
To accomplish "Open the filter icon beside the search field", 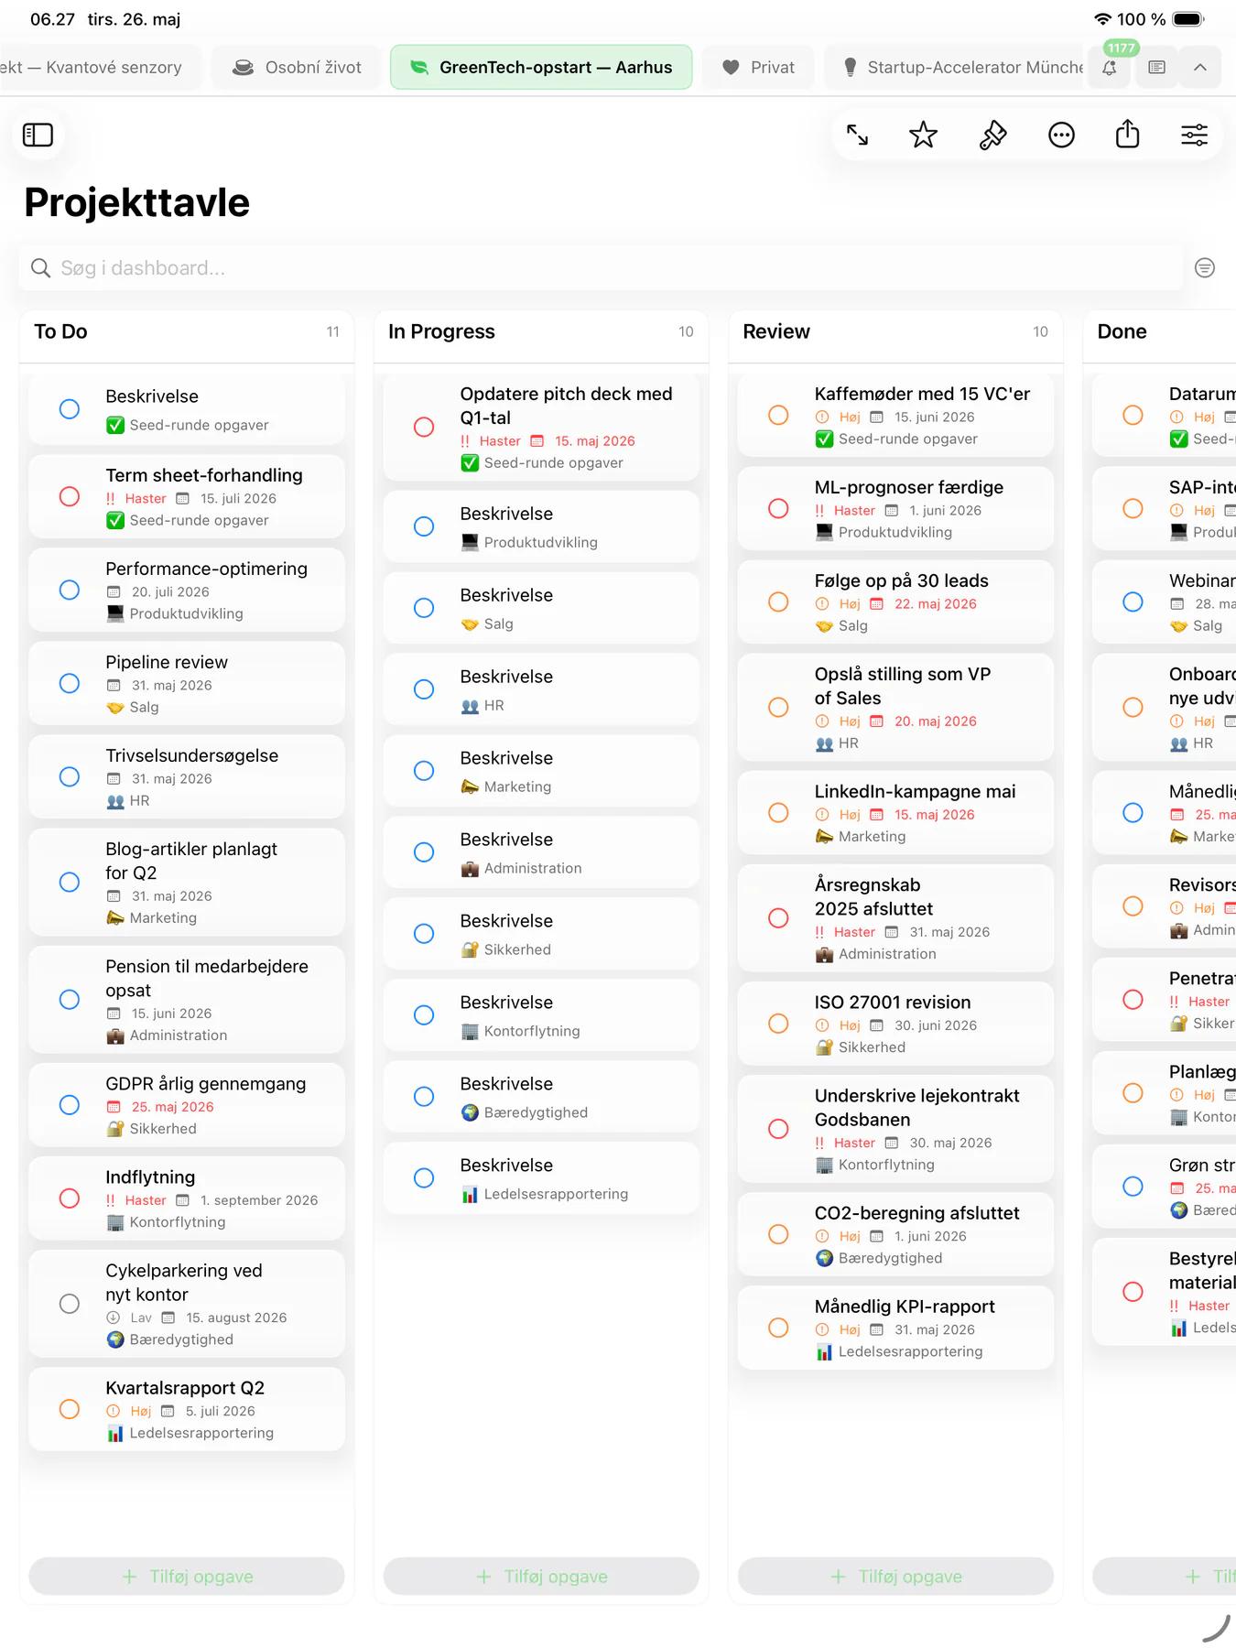I will click(x=1205, y=267).
